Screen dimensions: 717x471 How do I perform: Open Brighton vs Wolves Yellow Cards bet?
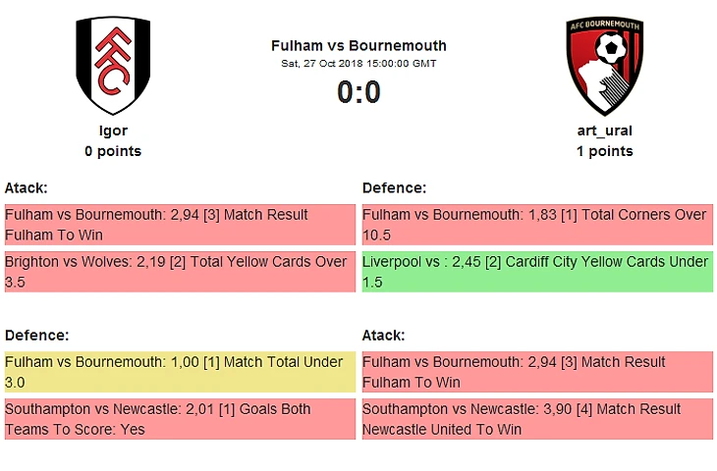coord(180,272)
